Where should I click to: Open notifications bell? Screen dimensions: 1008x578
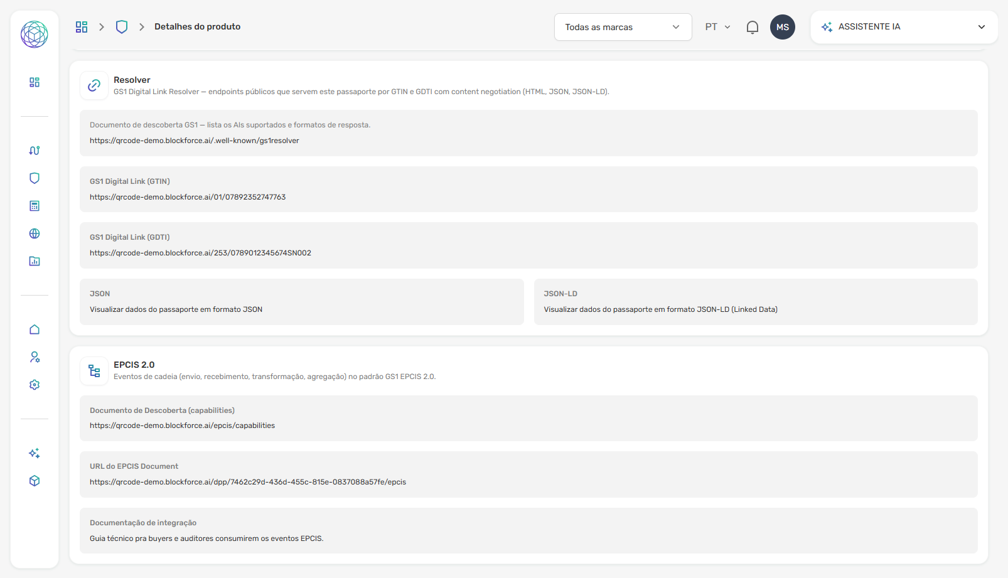(753, 27)
